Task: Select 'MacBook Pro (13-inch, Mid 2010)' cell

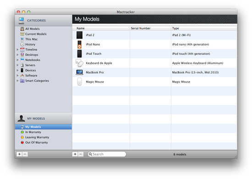Action: [195, 73]
